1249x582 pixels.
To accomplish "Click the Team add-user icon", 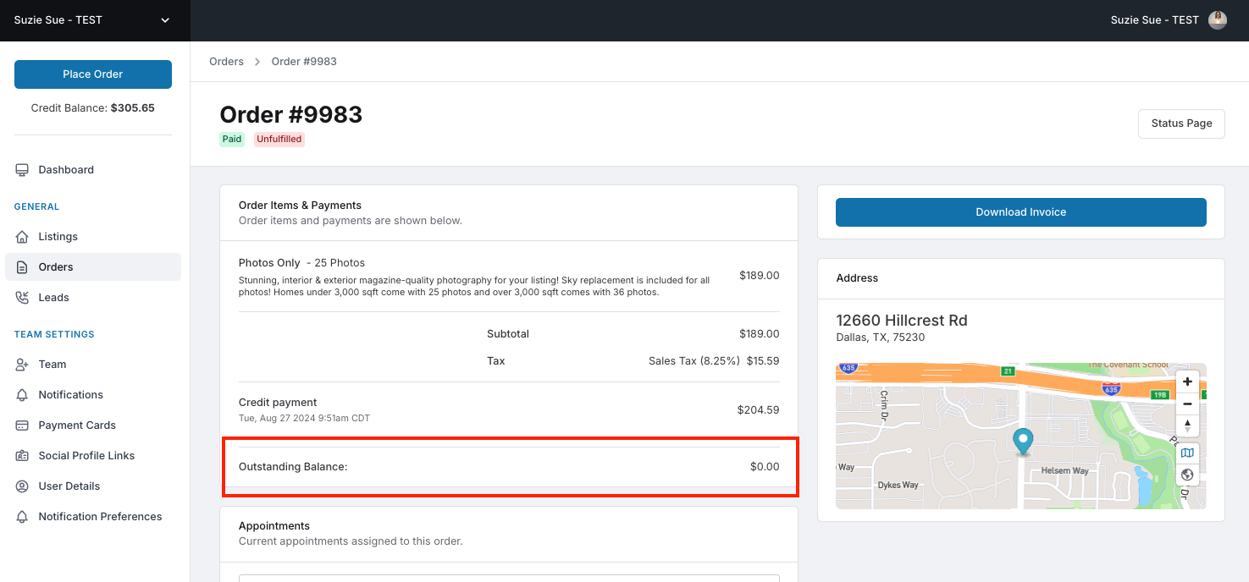I will pos(22,365).
